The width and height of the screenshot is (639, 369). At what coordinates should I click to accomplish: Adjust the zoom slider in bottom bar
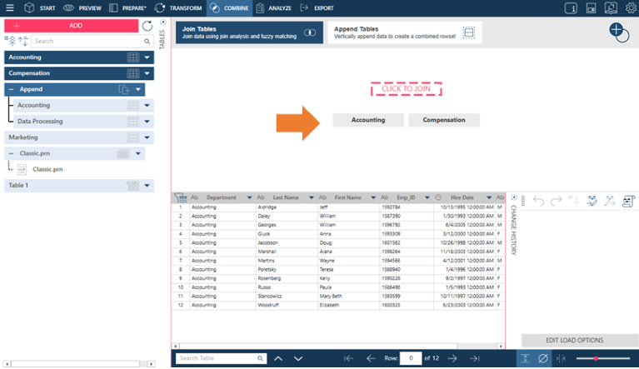[x=602, y=358]
